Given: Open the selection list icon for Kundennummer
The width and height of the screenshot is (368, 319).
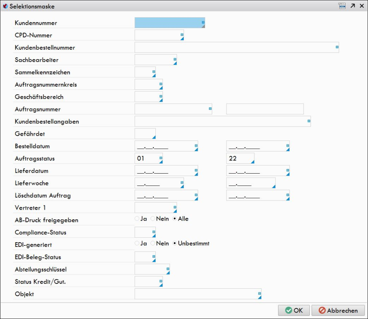Looking at the screenshot, I should click(203, 22).
